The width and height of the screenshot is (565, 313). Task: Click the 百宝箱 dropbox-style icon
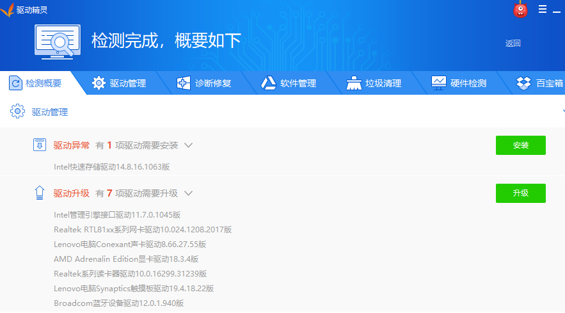point(524,83)
